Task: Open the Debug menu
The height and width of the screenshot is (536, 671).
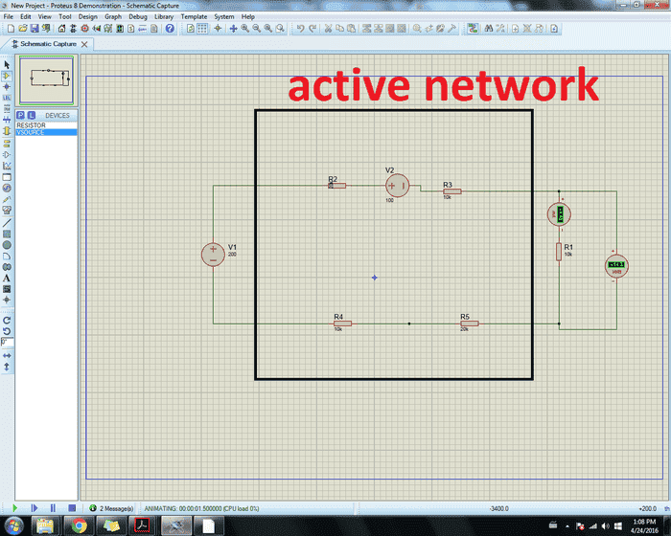Action: (x=138, y=16)
